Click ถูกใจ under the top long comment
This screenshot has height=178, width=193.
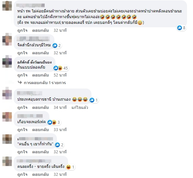coord(22,30)
